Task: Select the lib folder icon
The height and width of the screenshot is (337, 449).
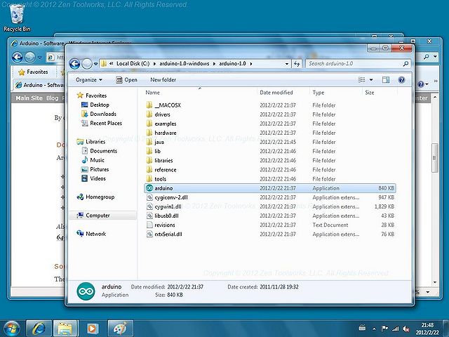Action: pyautogui.click(x=149, y=151)
